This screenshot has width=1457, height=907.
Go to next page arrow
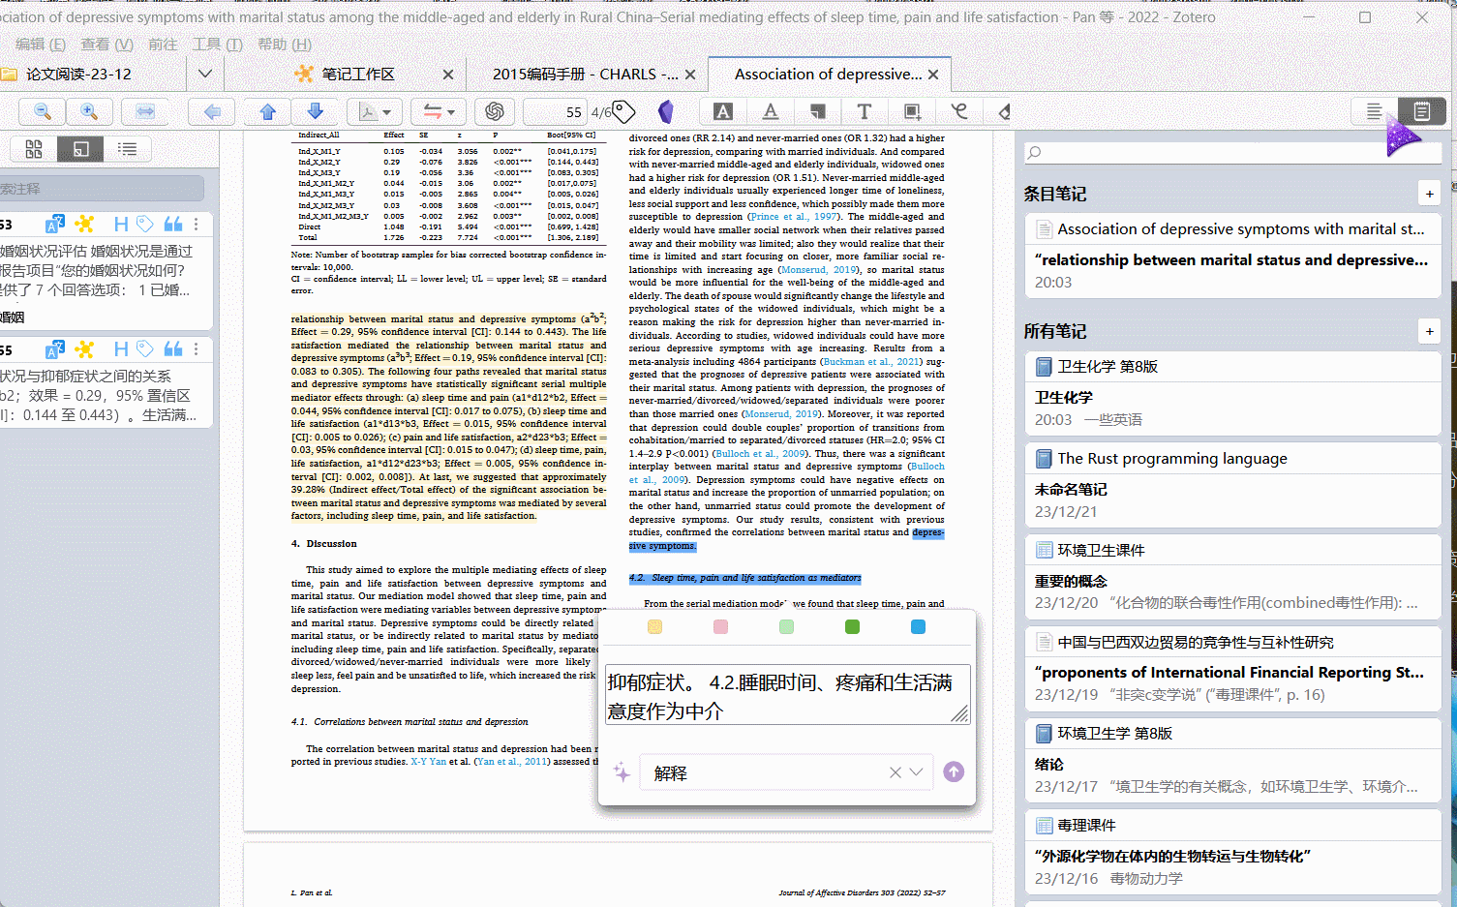[315, 111]
